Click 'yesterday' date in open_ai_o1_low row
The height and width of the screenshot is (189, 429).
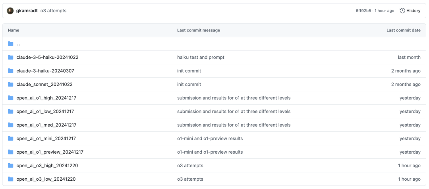410,111
